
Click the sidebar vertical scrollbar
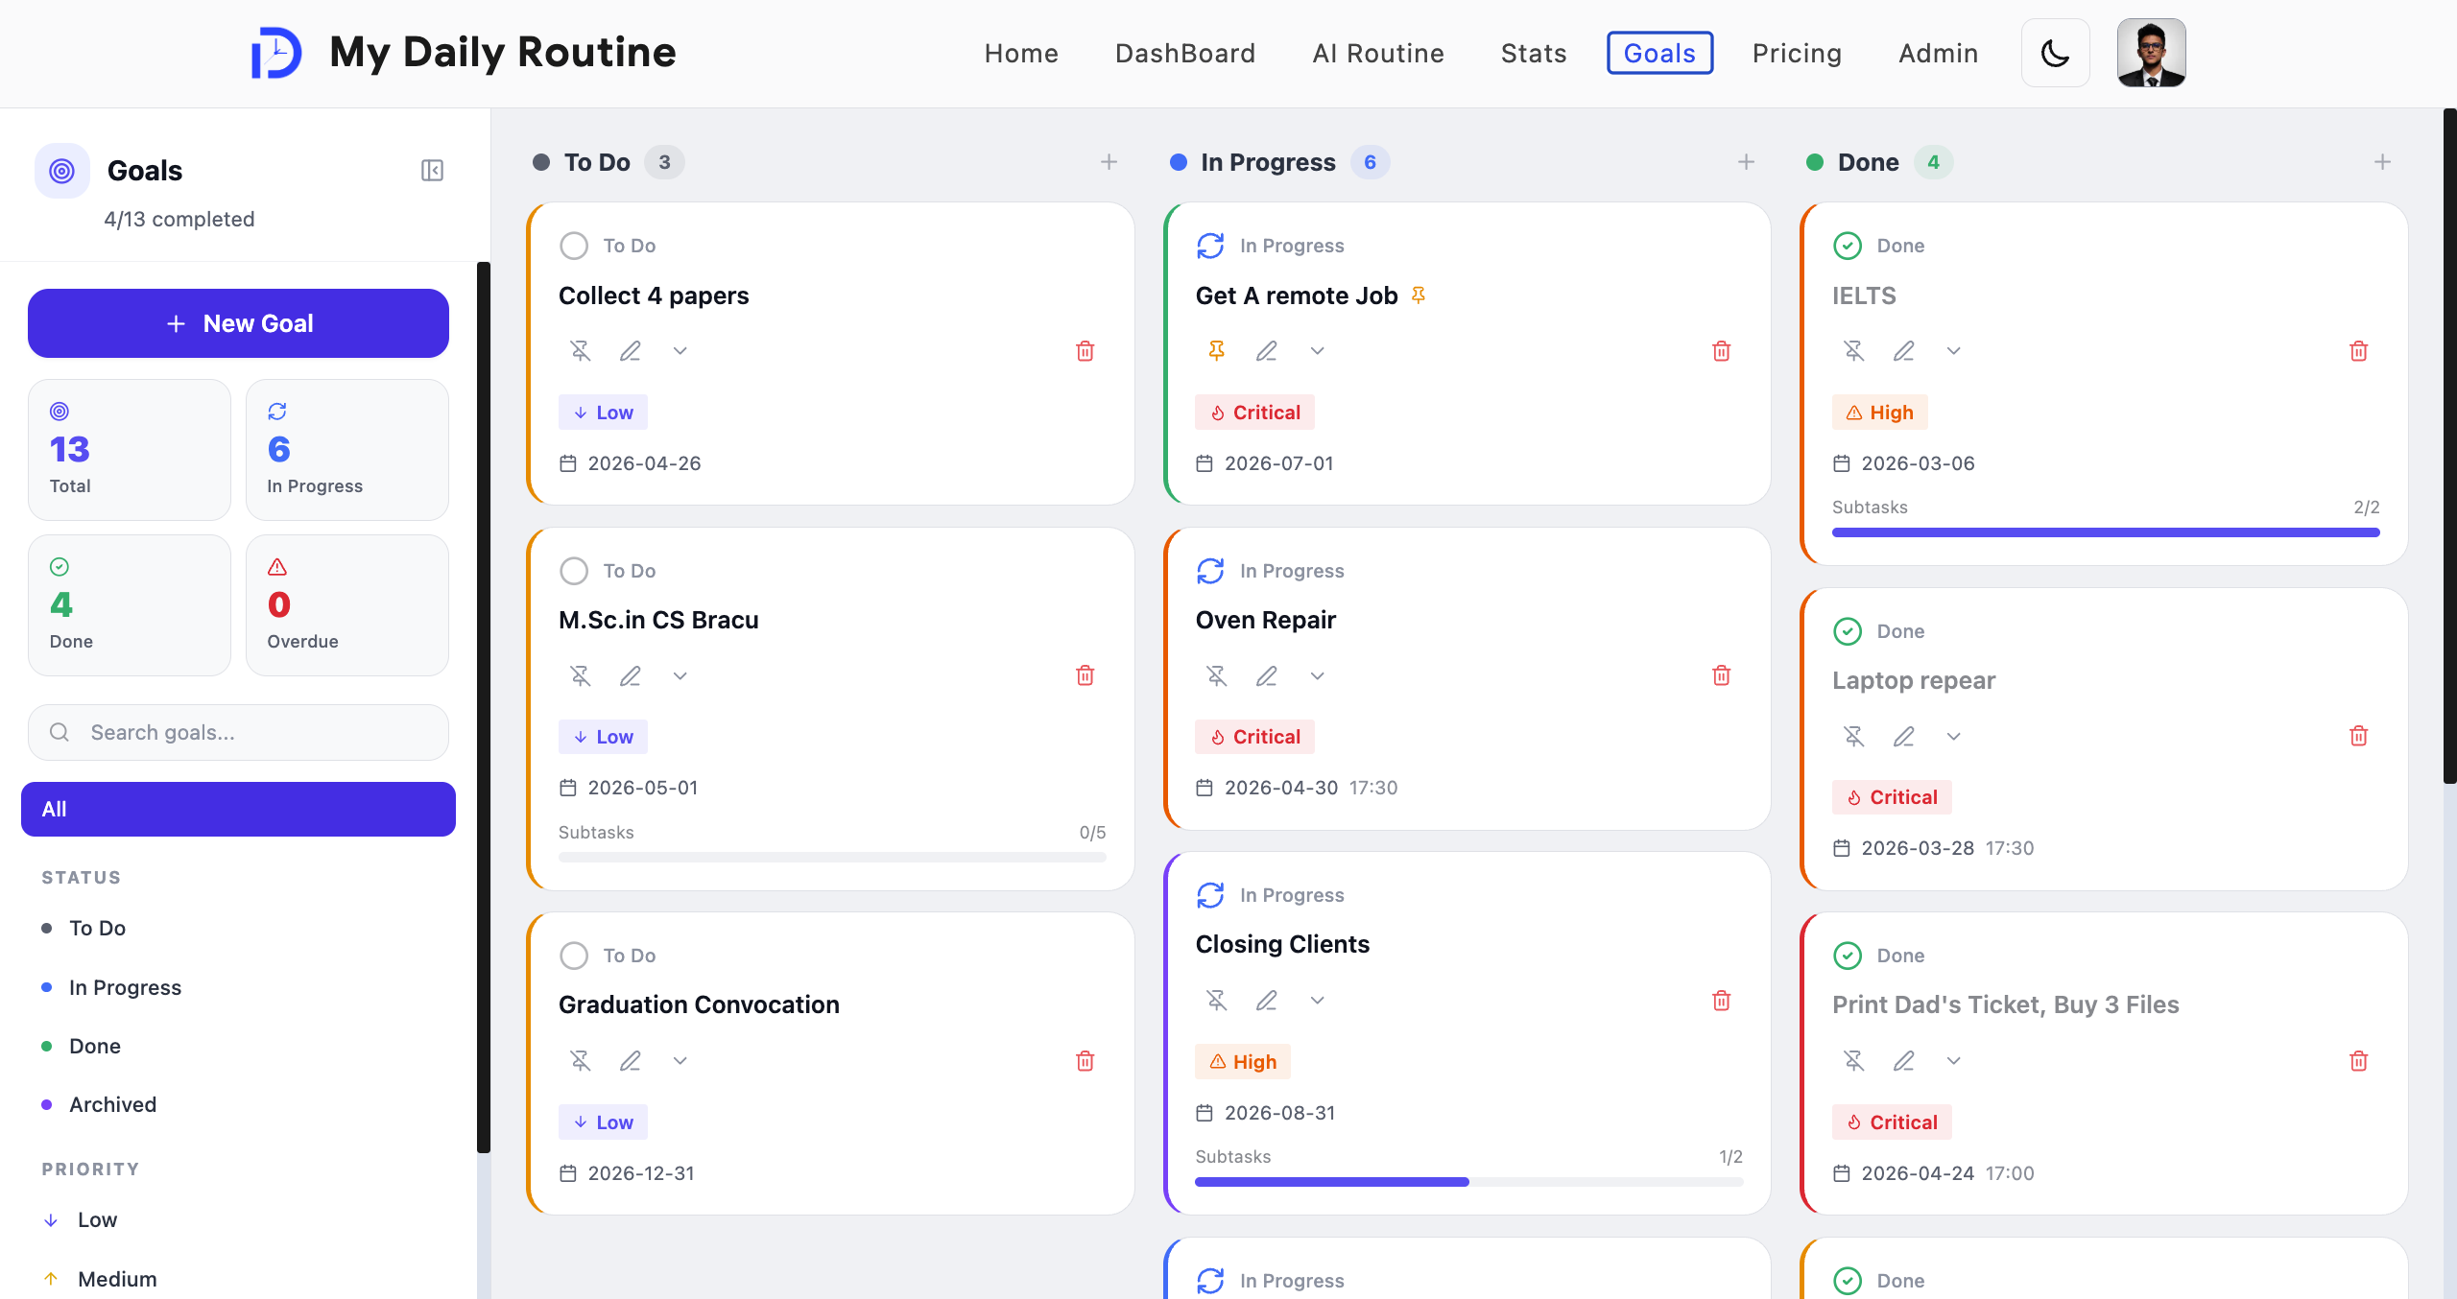(484, 707)
